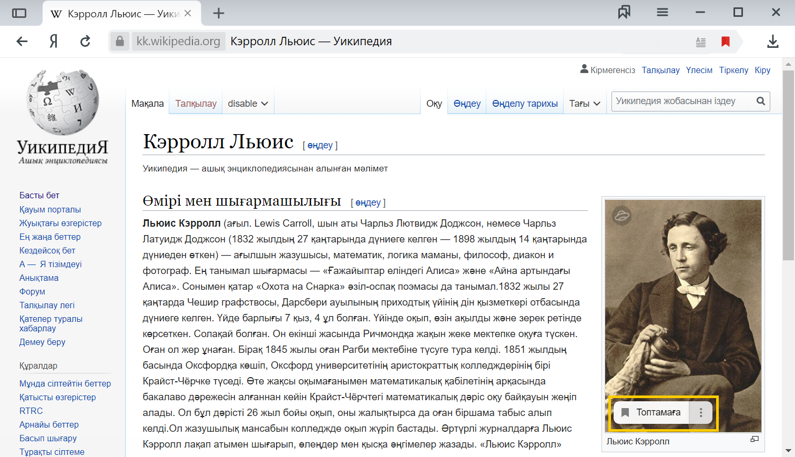This screenshot has height=457, width=795.
Task: Click the Wikipedia globe logo
Action: (63, 103)
